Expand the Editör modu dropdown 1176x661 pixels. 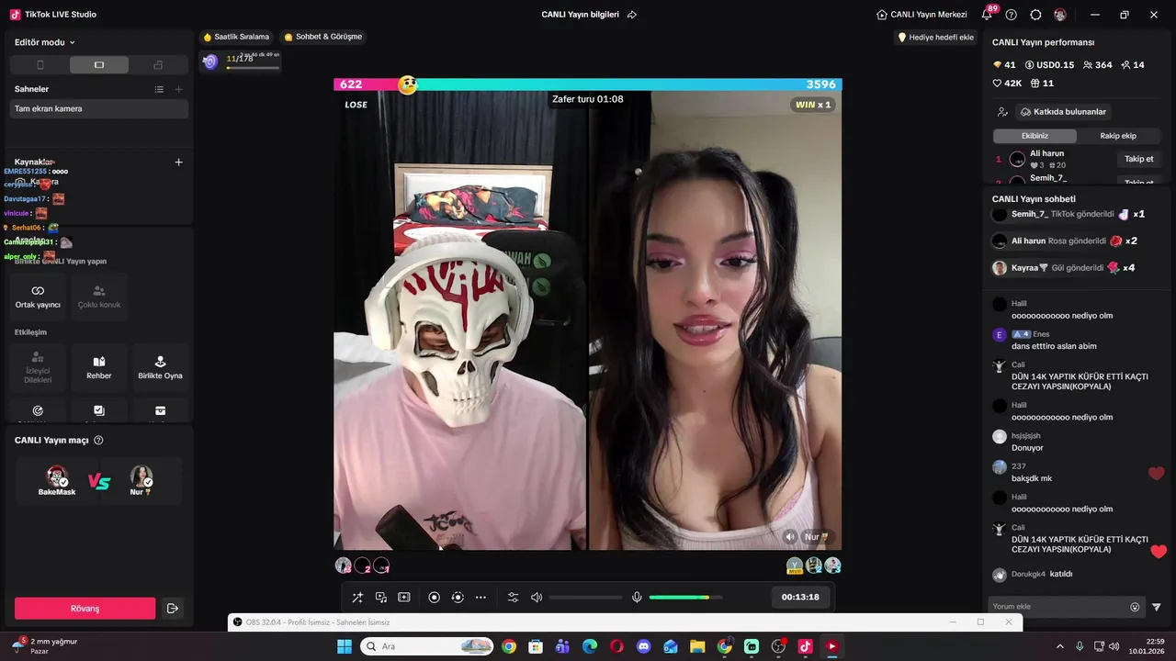pos(45,42)
